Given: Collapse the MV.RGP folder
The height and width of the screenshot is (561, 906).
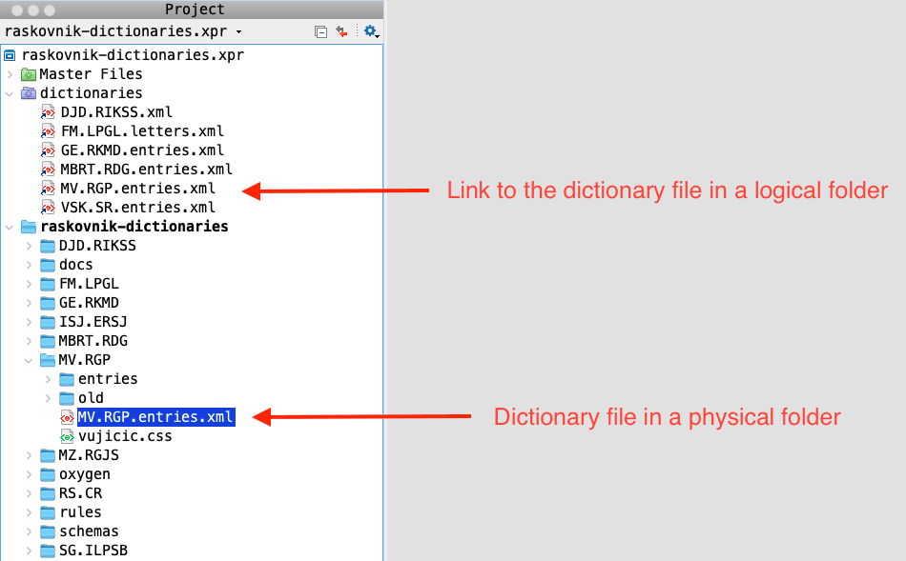Looking at the screenshot, I should (x=30, y=360).
